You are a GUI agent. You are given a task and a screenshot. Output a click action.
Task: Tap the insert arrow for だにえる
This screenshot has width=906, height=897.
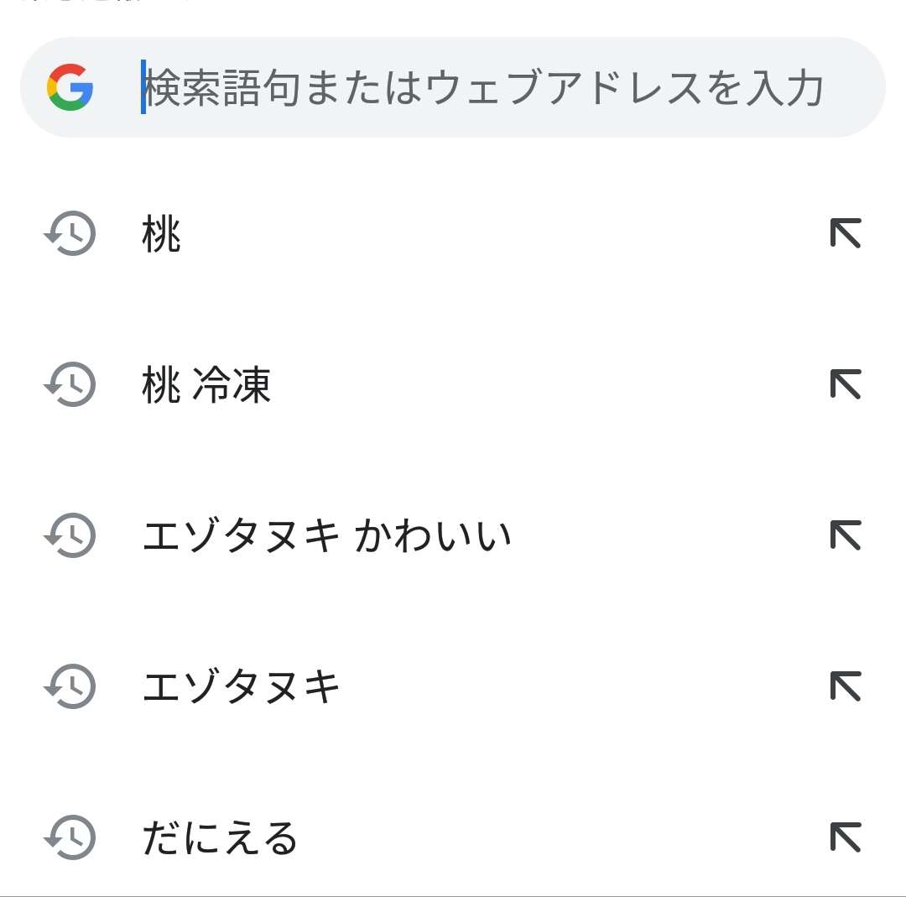tap(847, 835)
